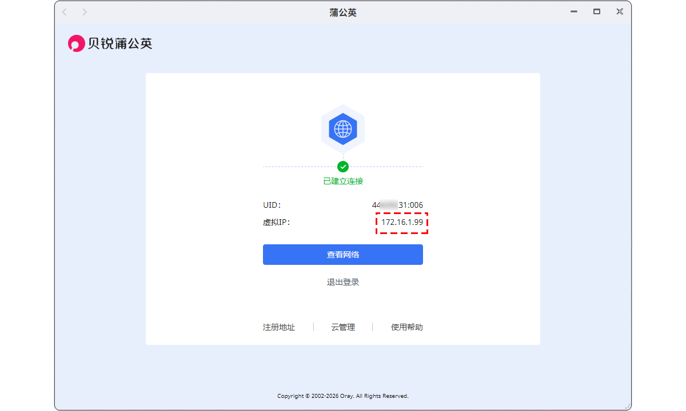Click the 蒲公英 window title
The height and width of the screenshot is (411, 686).
[x=343, y=12]
